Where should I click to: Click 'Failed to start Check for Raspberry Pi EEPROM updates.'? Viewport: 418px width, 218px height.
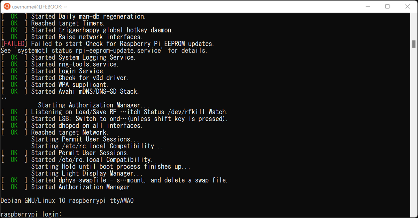(123, 44)
